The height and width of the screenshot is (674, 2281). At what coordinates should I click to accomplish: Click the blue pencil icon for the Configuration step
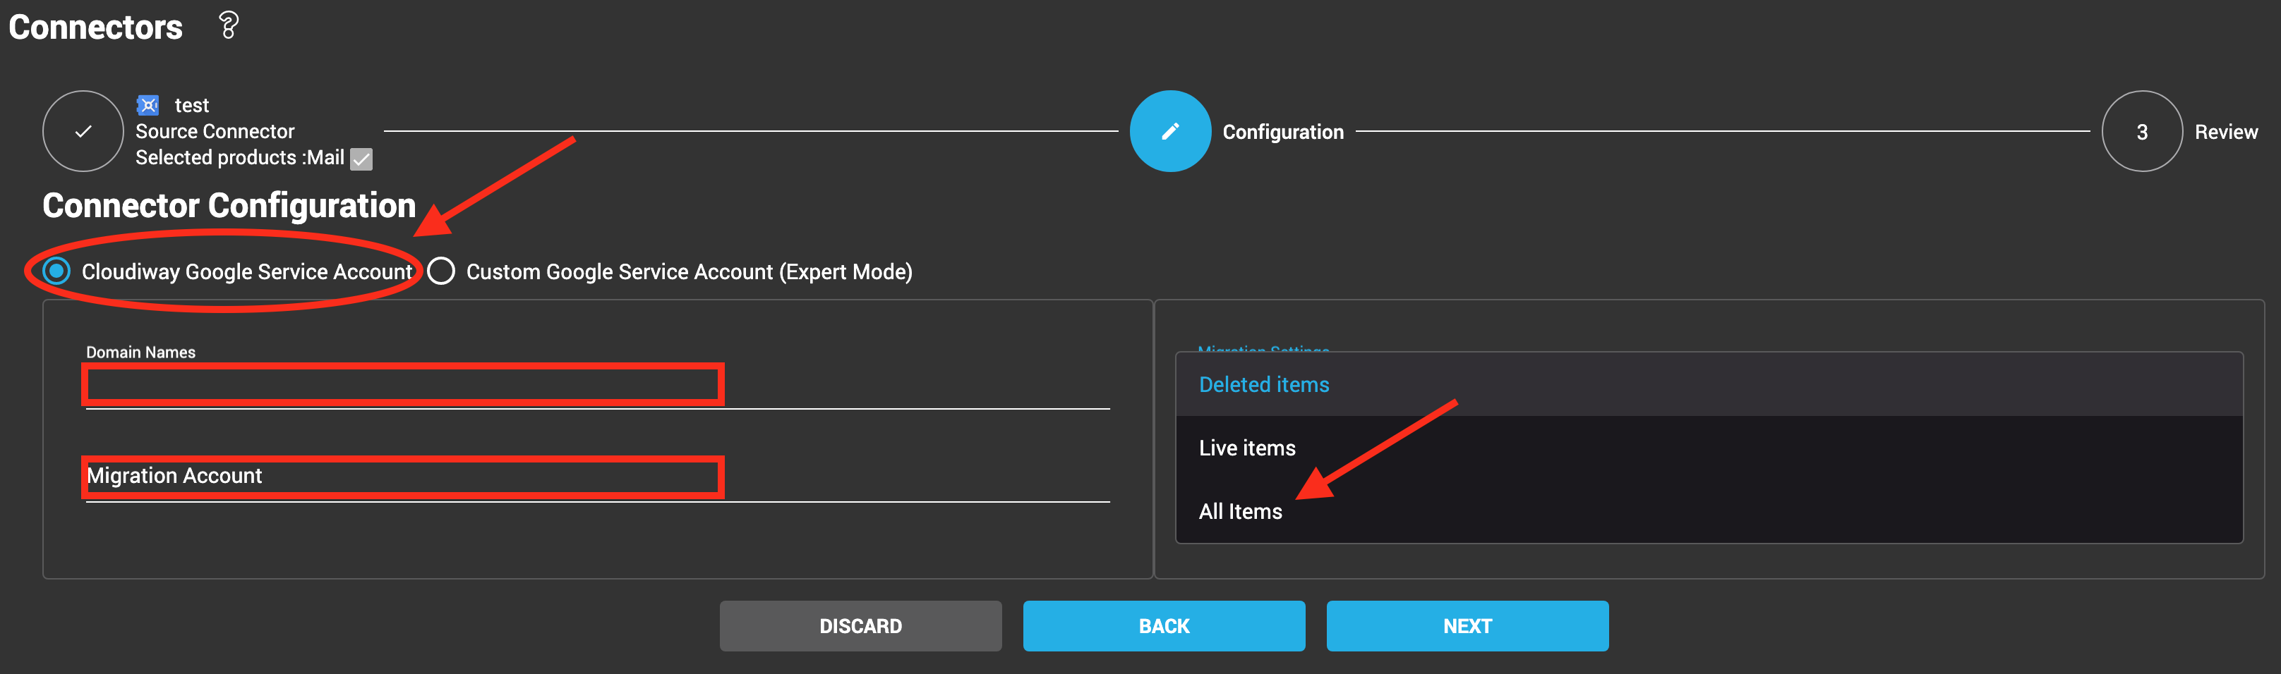[x=1169, y=131]
